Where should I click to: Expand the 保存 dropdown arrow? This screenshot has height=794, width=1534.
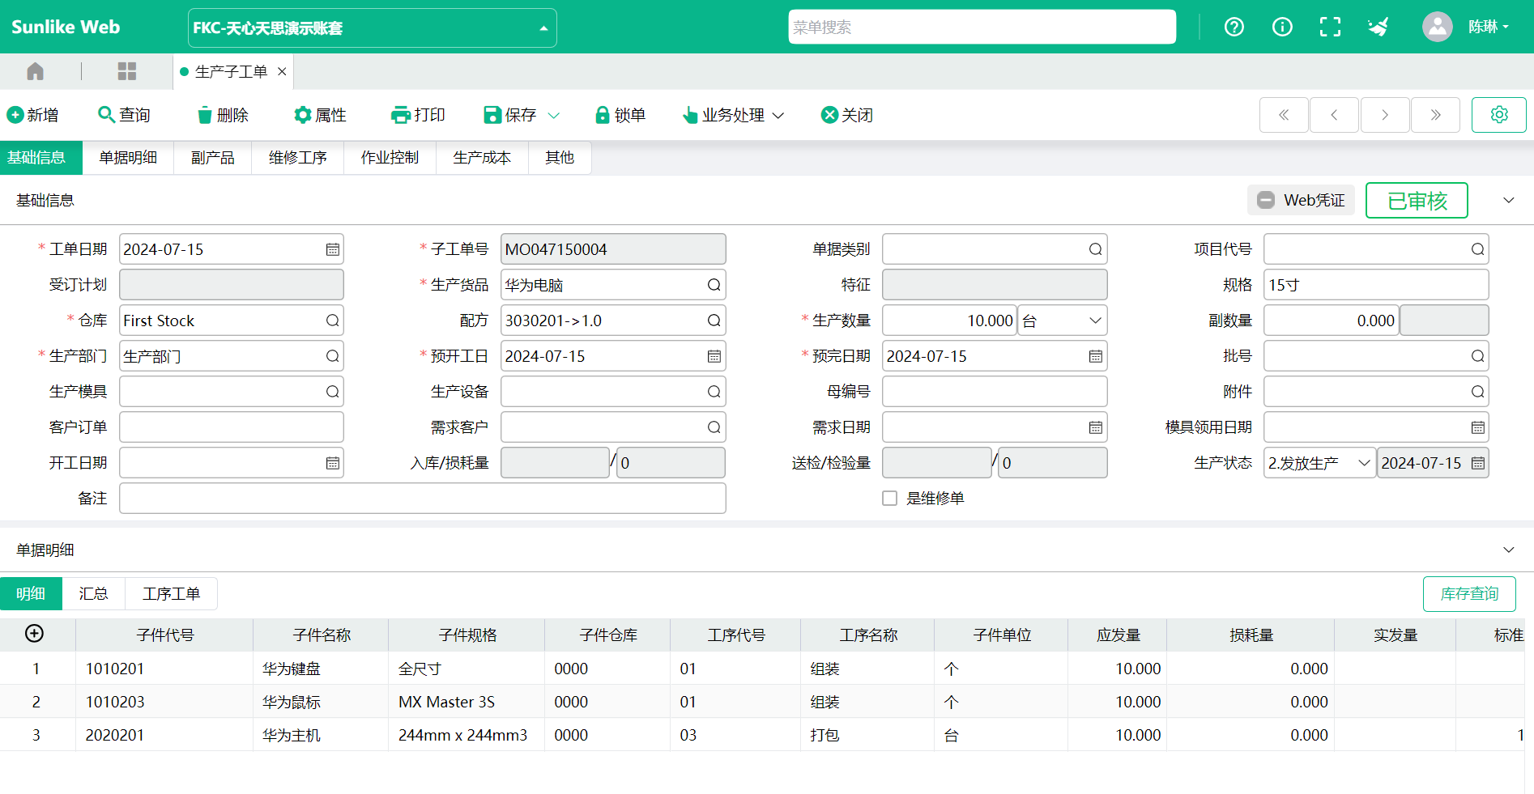554,116
